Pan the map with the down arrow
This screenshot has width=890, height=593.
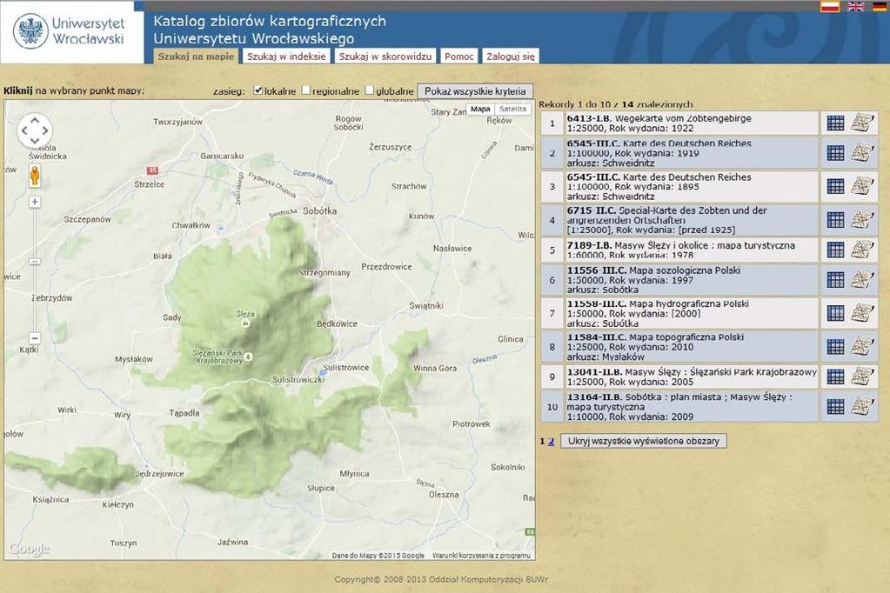tap(35, 140)
